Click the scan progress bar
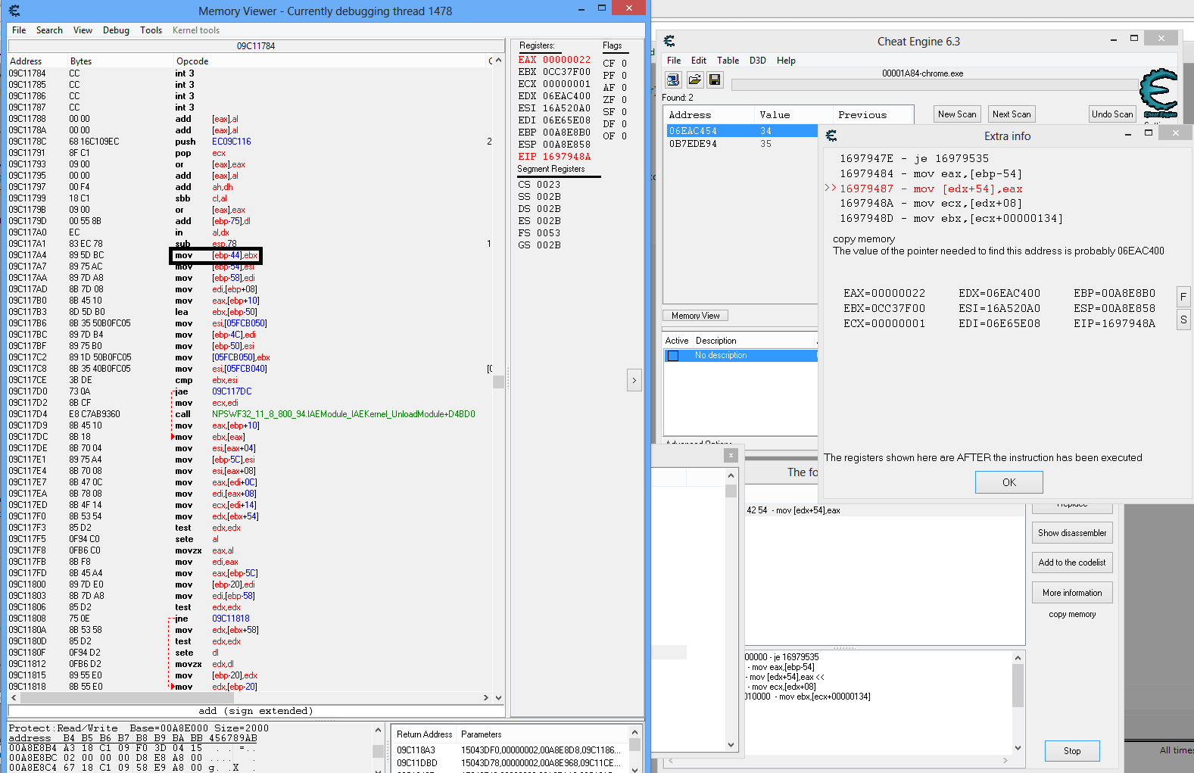This screenshot has height=773, width=1194. pos(935,85)
